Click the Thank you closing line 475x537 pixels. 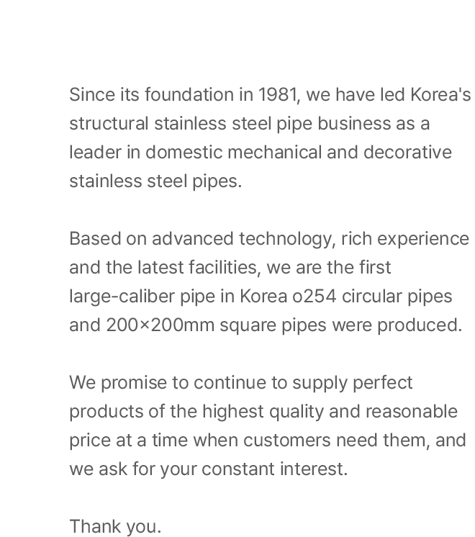pyautogui.click(x=115, y=527)
